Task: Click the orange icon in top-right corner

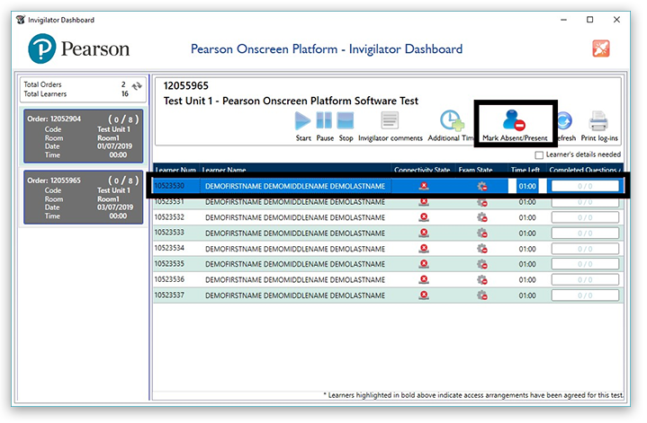Action: (601, 48)
